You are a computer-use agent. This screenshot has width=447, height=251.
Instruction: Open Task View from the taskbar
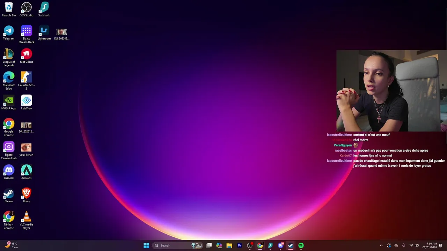coord(209,245)
